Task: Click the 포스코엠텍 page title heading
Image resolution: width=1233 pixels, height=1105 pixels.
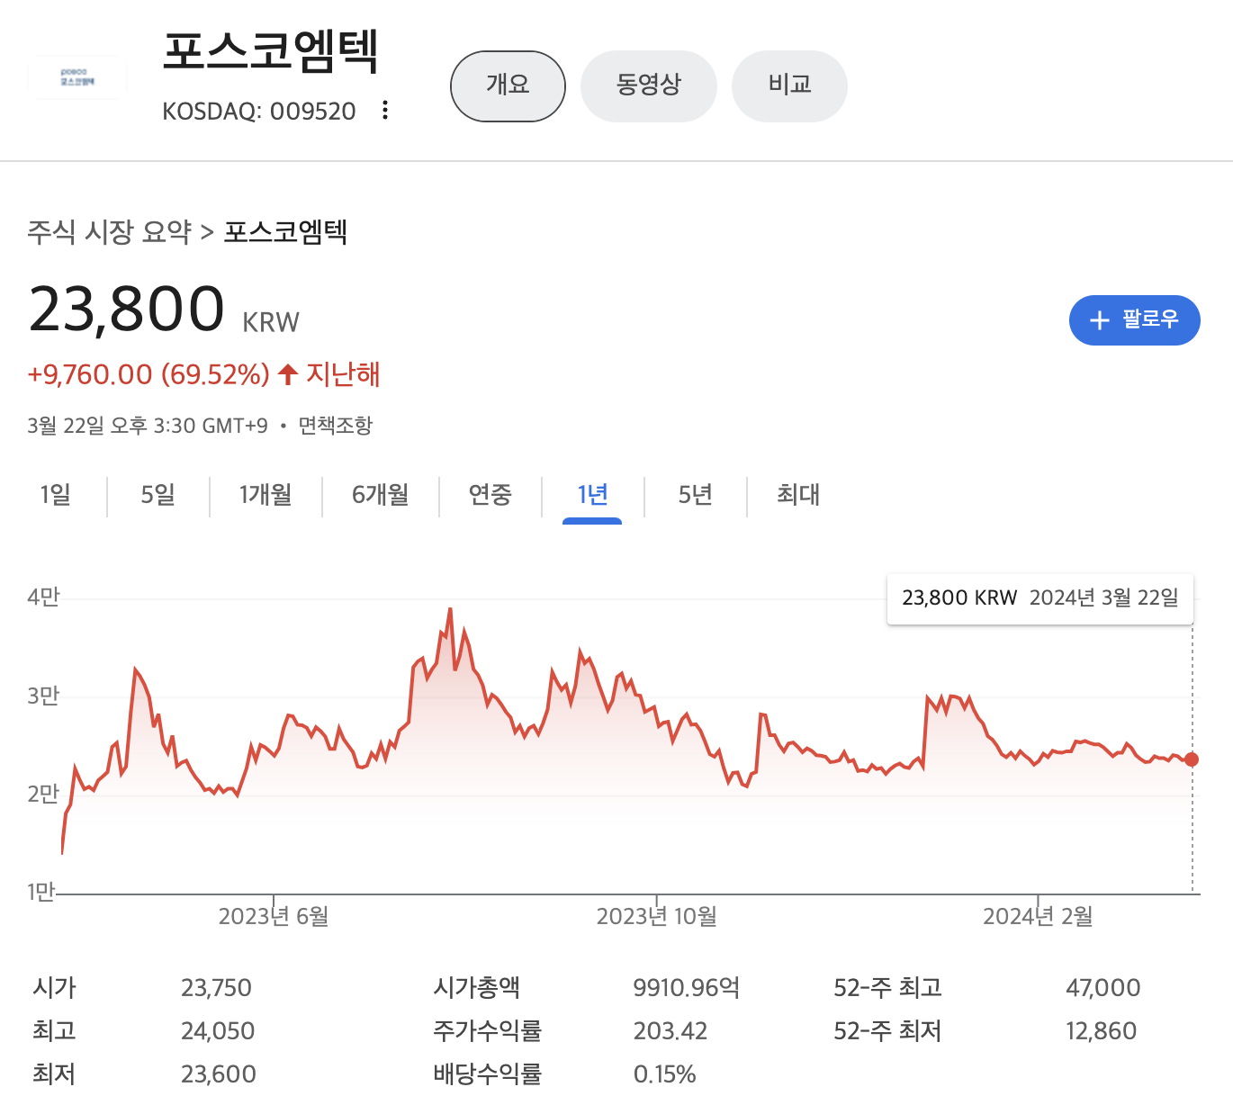Action: [271, 51]
